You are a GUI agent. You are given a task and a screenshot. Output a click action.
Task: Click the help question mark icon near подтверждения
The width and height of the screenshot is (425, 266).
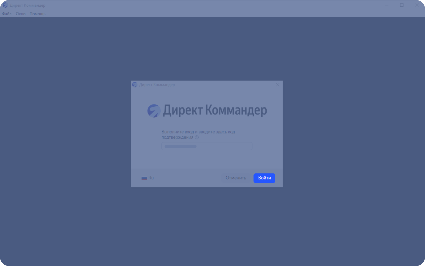(x=197, y=138)
